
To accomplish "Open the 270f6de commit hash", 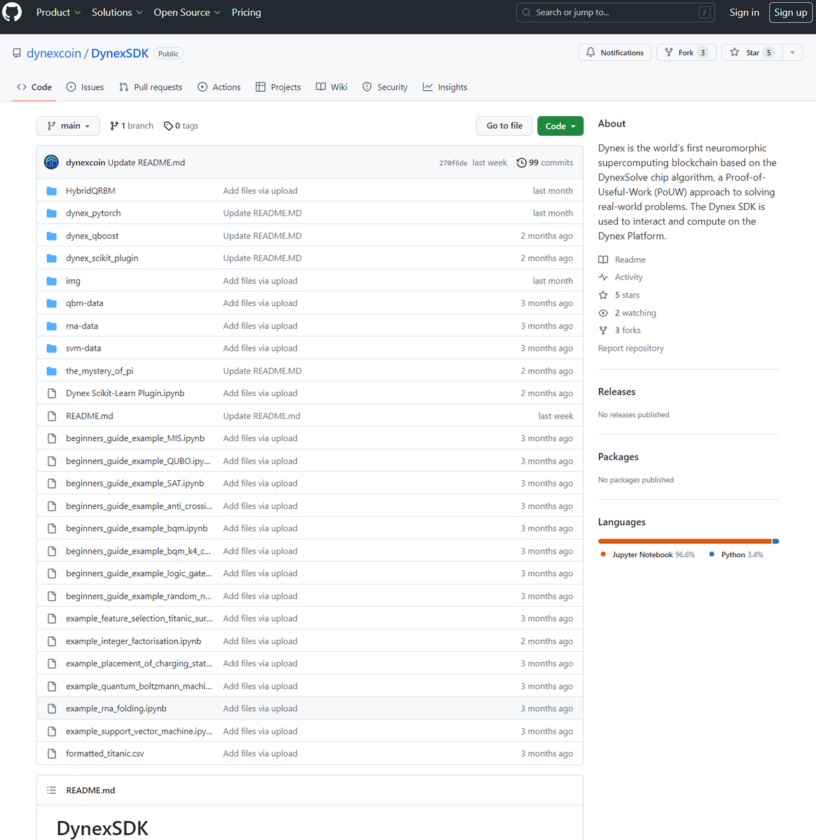I will click(x=453, y=163).
